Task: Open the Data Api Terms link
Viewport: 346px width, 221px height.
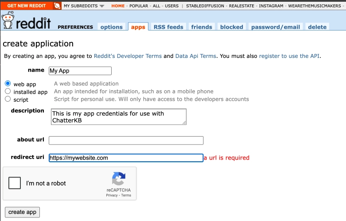Action: coord(195,56)
